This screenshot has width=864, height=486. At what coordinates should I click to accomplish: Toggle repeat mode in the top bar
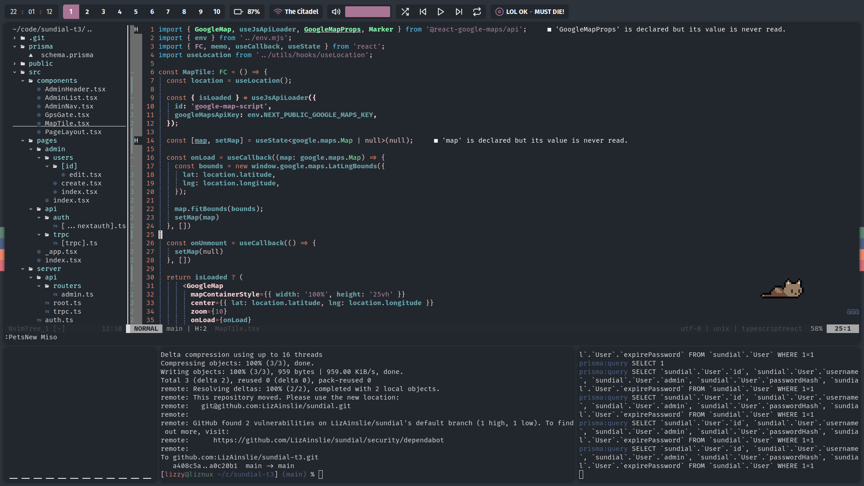click(x=477, y=12)
